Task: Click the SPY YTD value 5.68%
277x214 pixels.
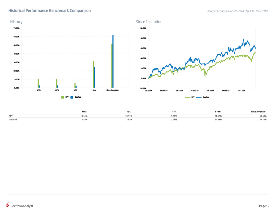Action: 174,116
